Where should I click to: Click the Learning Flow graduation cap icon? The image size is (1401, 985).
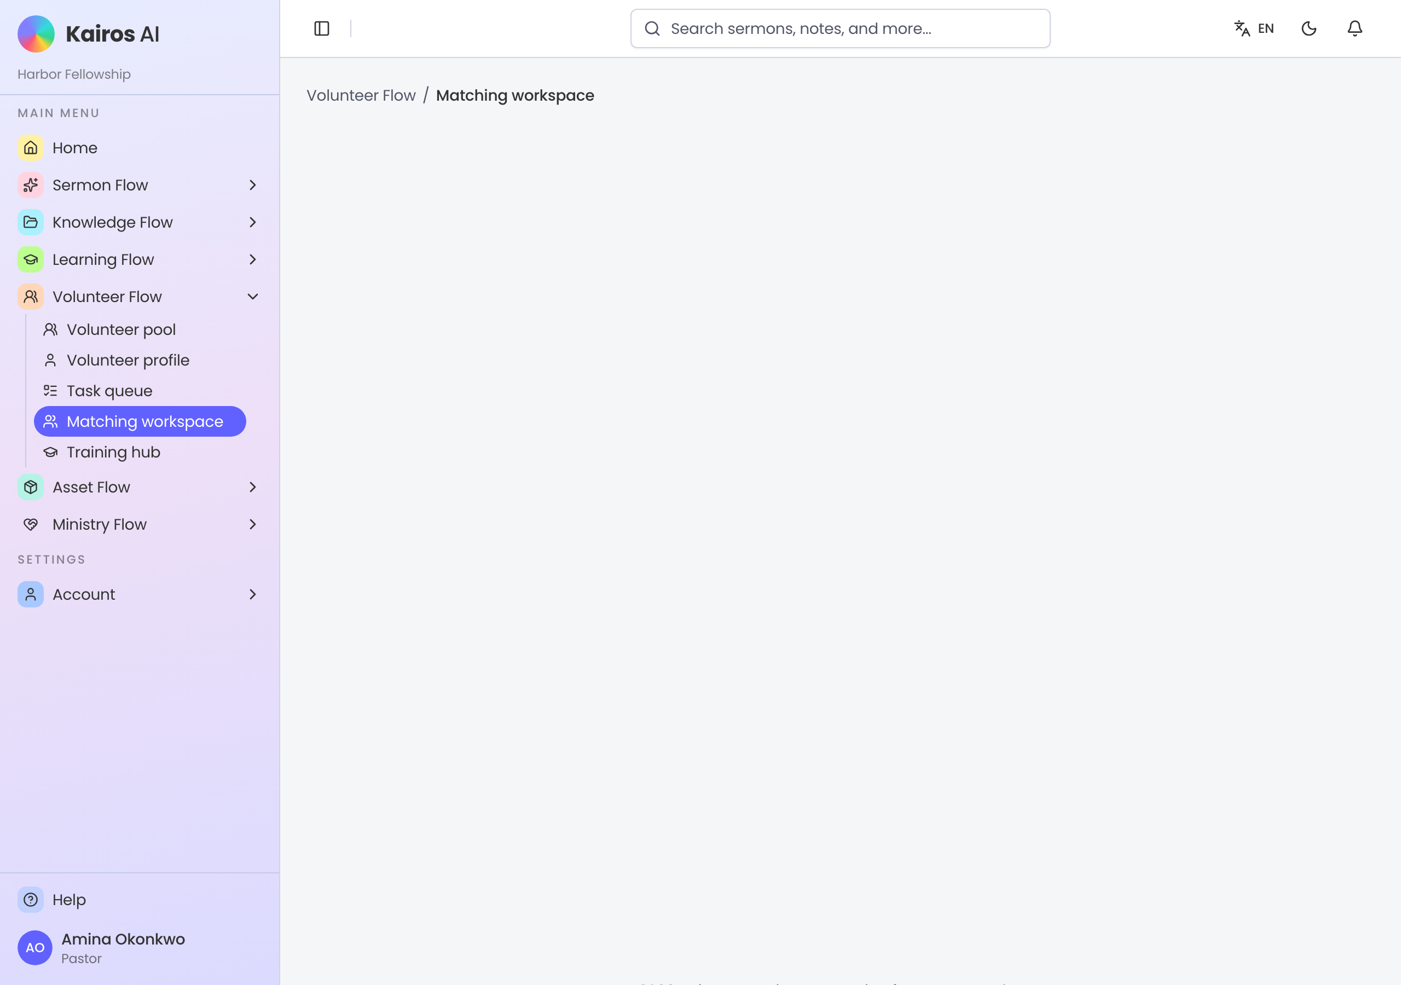[x=31, y=259]
